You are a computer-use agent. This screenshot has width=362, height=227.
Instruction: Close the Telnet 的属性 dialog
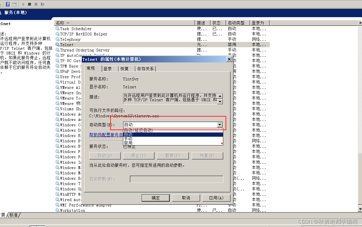(x=229, y=59)
